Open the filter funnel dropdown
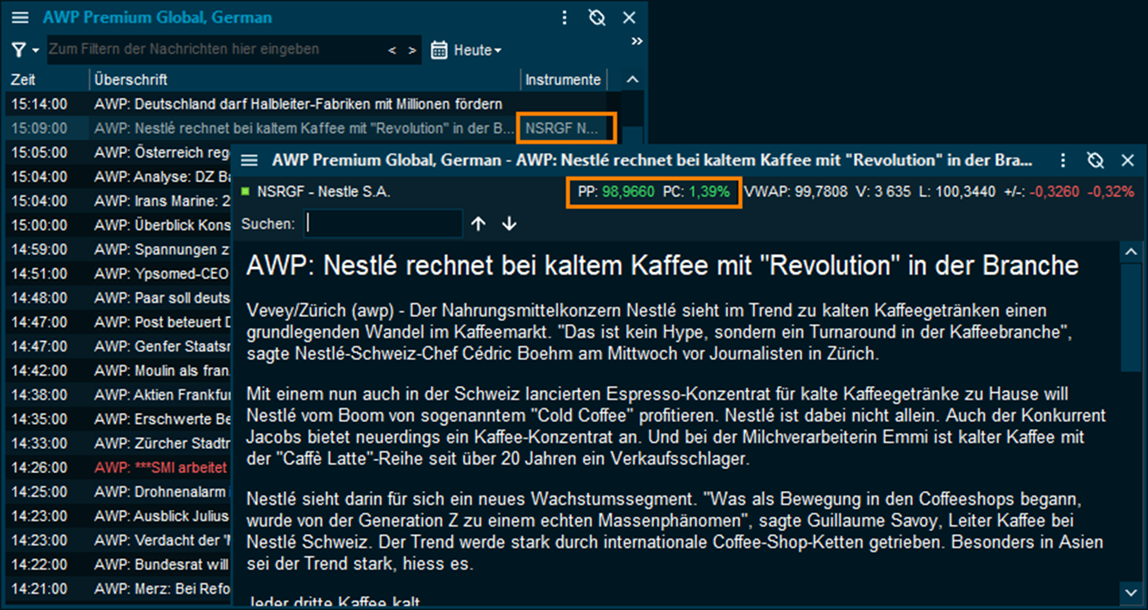The width and height of the screenshot is (1148, 610). (26, 50)
